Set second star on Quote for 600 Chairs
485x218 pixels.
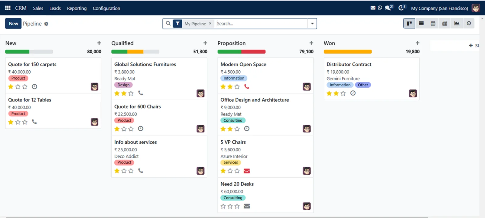coord(124,129)
